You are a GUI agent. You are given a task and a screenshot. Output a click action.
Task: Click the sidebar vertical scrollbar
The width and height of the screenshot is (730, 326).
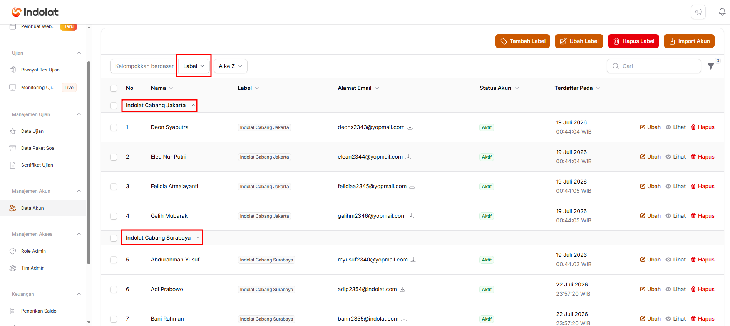[89, 163]
